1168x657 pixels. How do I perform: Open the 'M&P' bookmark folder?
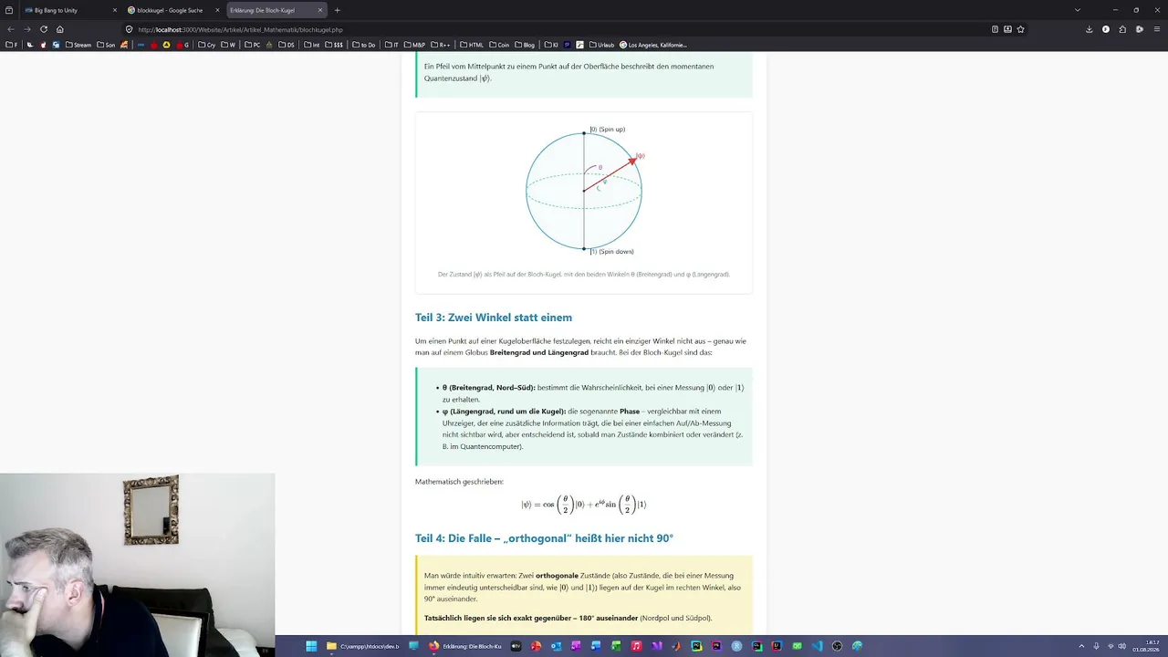414,45
